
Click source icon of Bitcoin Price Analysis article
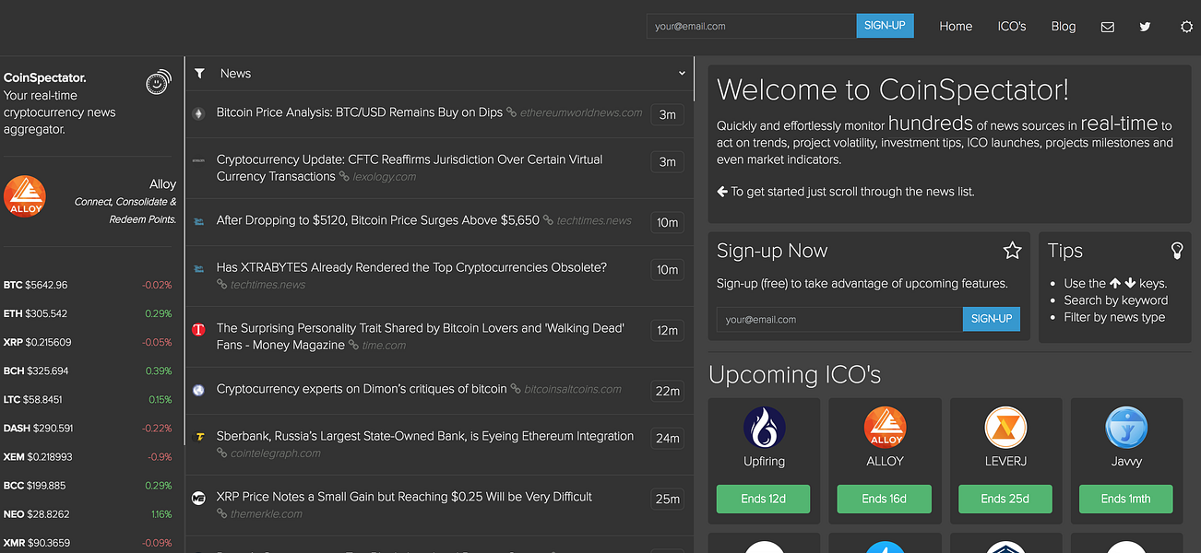click(198, 113)
